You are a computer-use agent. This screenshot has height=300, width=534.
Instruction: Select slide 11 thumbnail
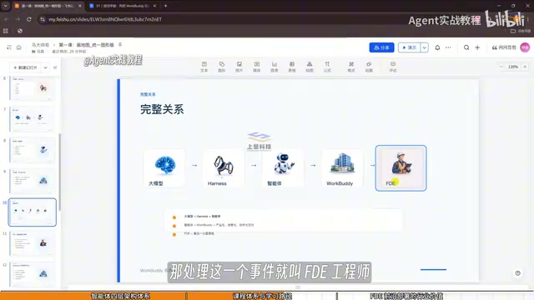pos(32,242)
